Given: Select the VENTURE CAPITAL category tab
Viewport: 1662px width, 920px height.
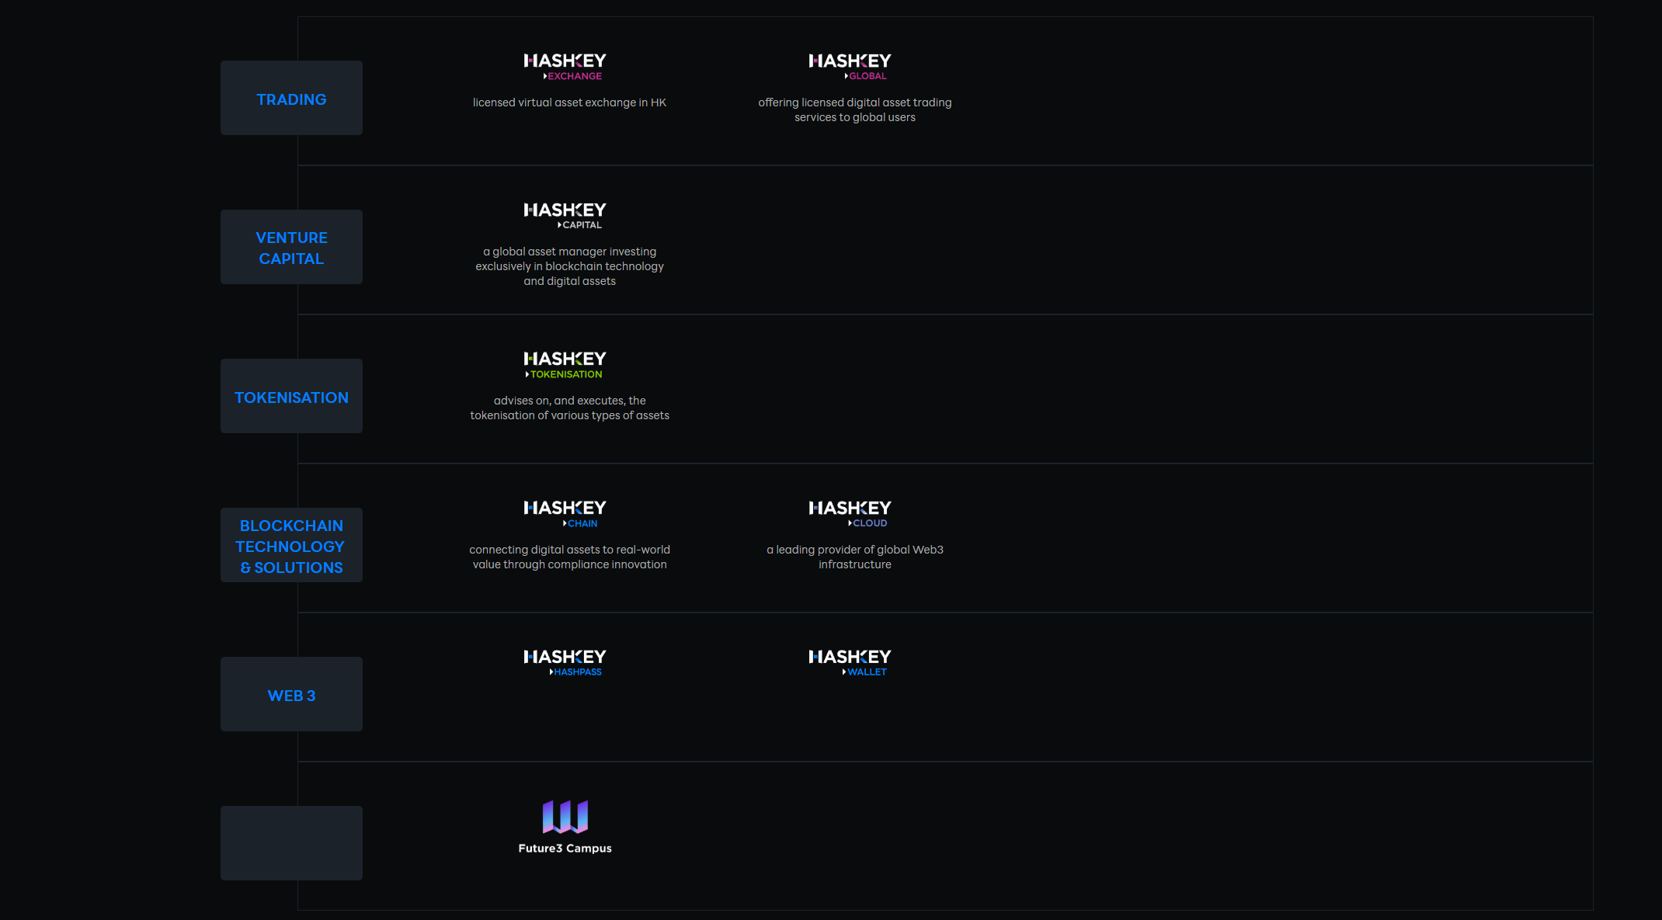Looking at the screenshot, I should [x=291, y=248].
